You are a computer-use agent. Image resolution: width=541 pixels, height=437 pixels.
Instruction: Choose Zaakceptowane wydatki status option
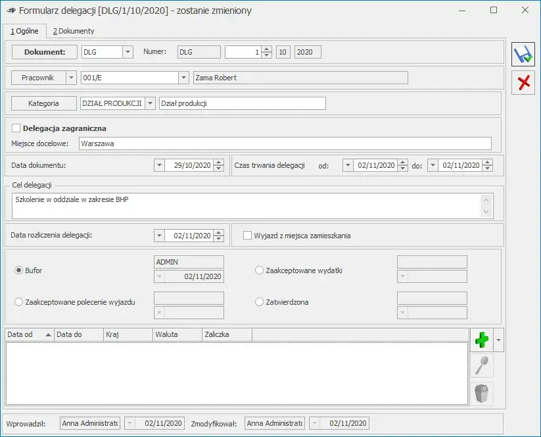[x=259, y=270]
